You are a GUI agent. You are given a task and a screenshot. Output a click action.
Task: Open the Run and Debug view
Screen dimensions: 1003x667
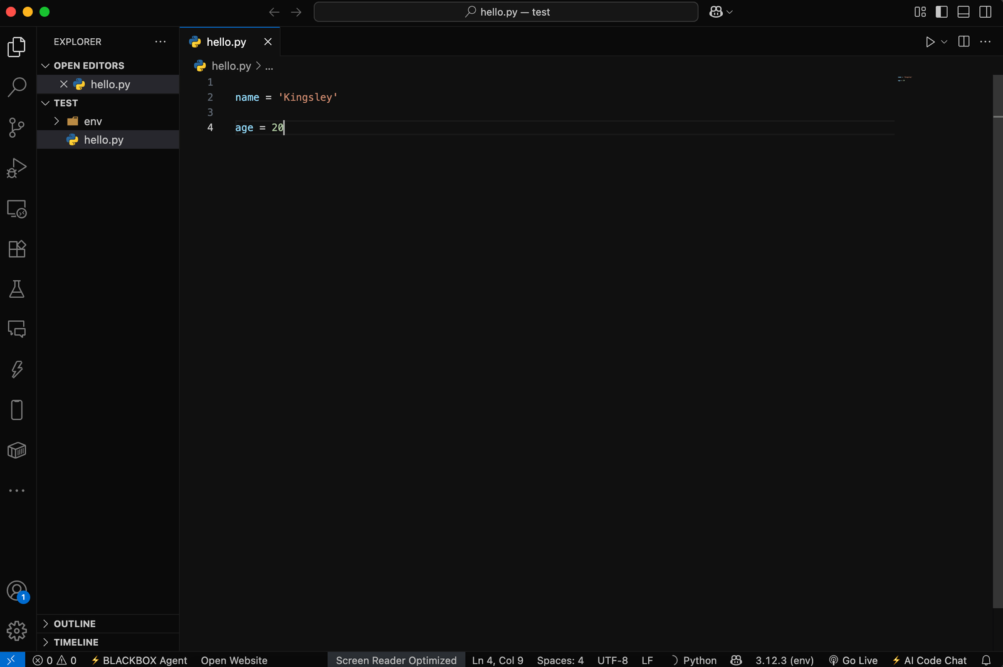point(16,167)
